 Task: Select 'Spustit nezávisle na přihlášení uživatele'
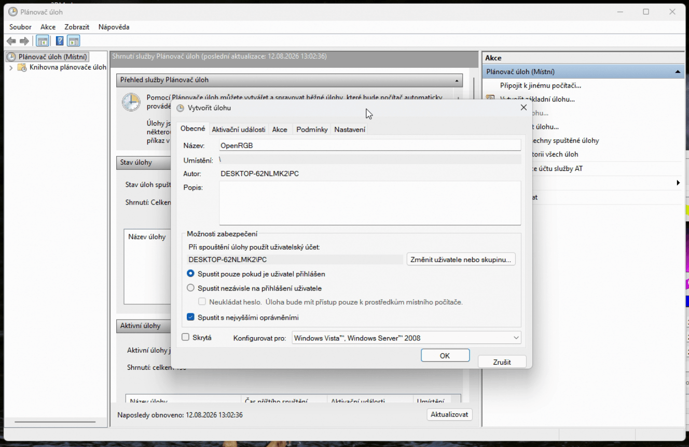190,288
